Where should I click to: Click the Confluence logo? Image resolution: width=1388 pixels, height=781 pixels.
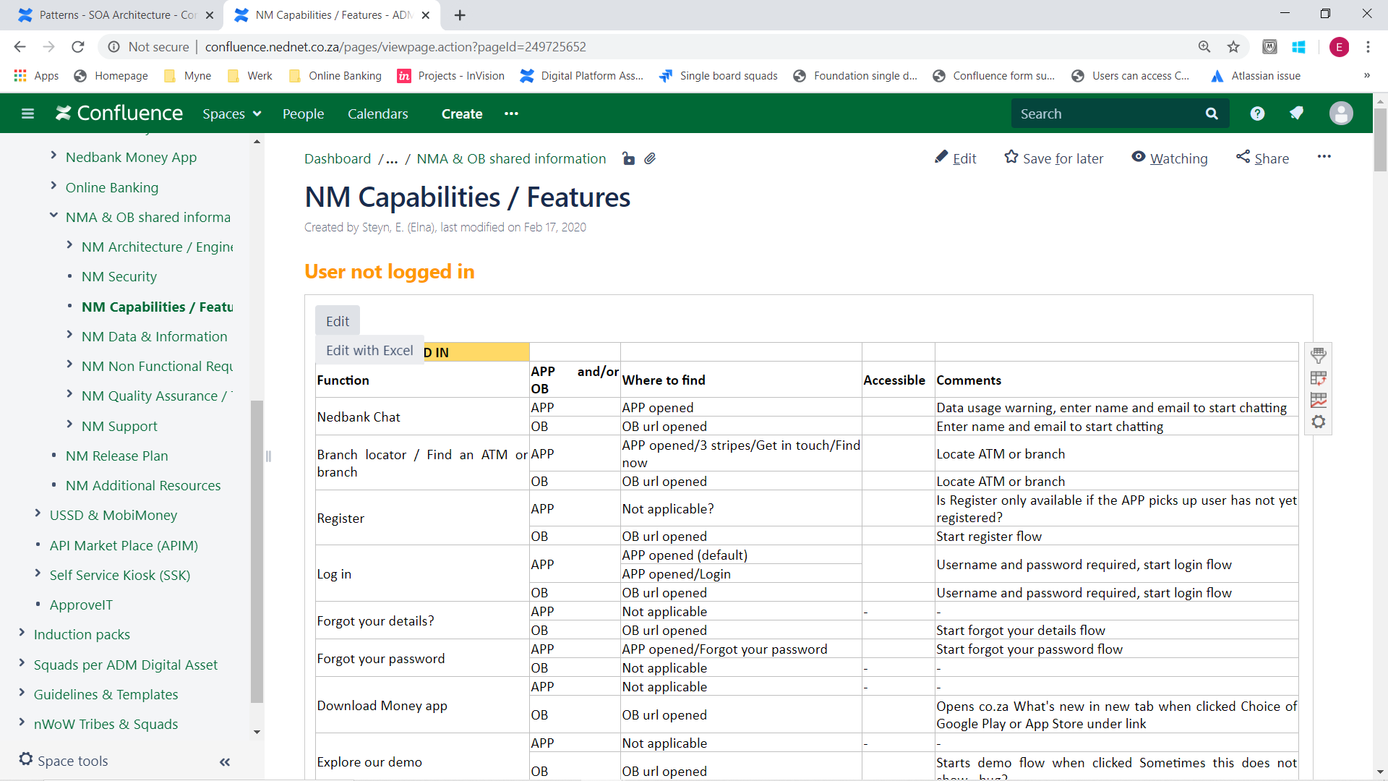coord(119,114)
